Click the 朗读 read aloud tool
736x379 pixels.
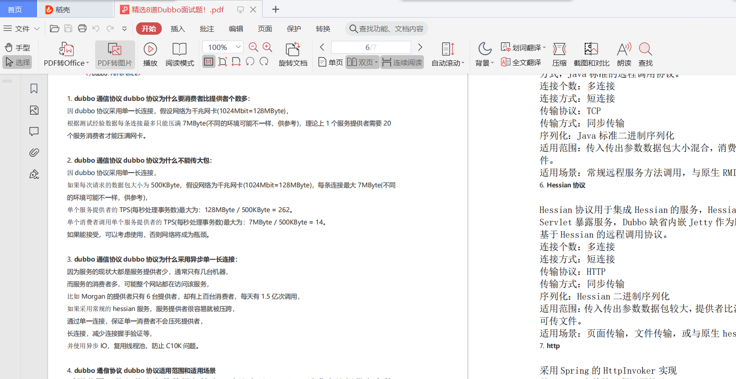pos(624,54)
